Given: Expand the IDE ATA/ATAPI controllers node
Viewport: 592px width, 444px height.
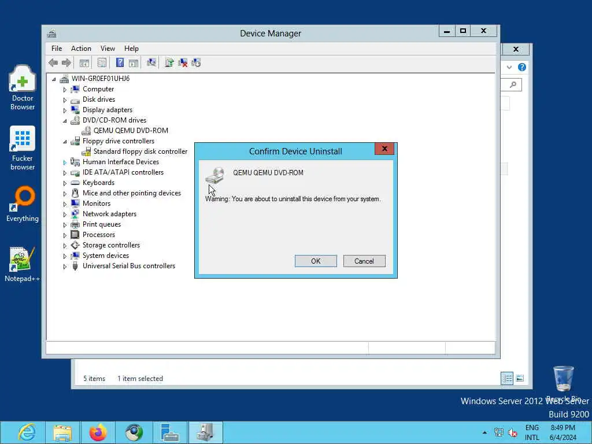Looking at the screenshot, I should click(x=65, y=173).
